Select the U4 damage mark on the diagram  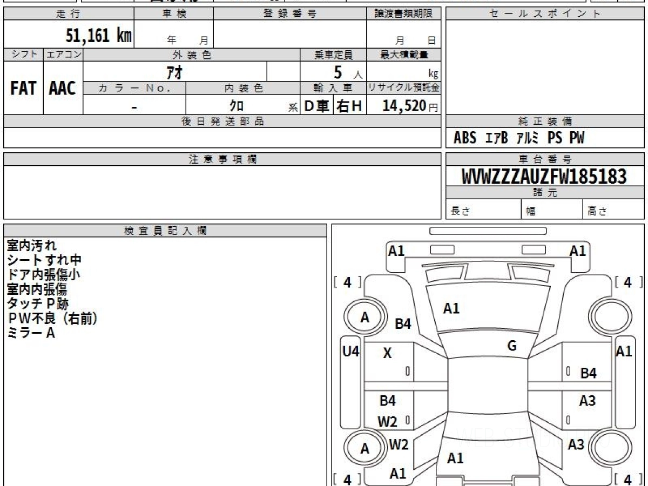pyautogui.click(x=351, y=352)
